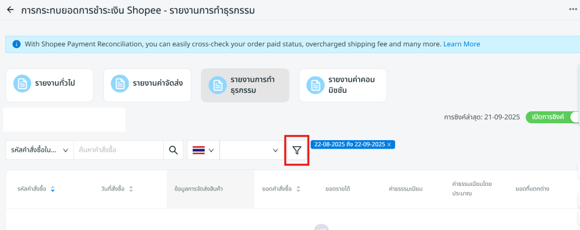Click the blue info icon in banner
This screenshot has width=580, height=230.
16,44
